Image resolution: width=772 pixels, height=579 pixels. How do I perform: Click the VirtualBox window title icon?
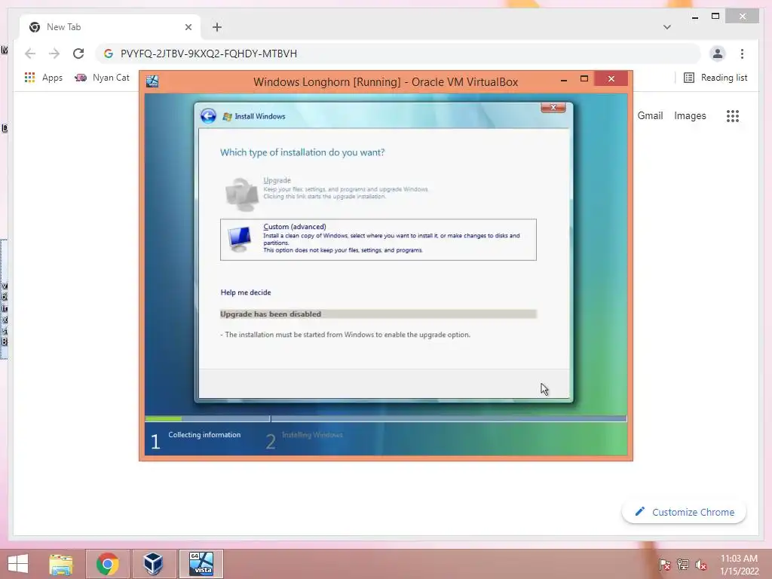pyautogui.click(x=152, y=81)
